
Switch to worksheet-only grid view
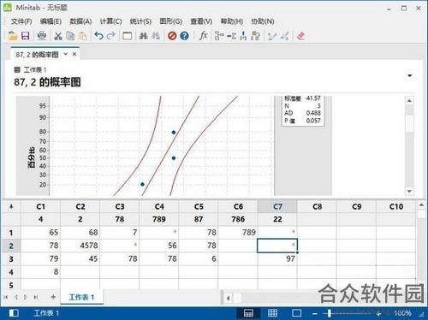pos(272,313)
